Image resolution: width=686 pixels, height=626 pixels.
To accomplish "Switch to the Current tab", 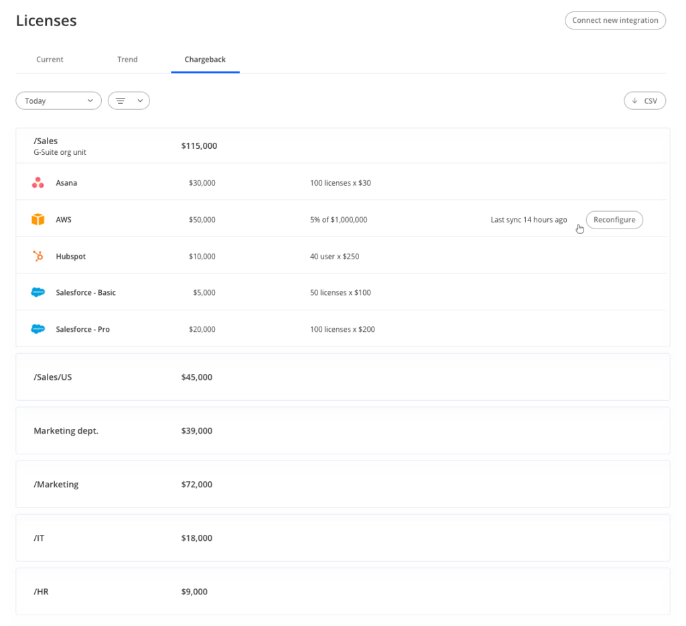I will click(x=50, y=60).
